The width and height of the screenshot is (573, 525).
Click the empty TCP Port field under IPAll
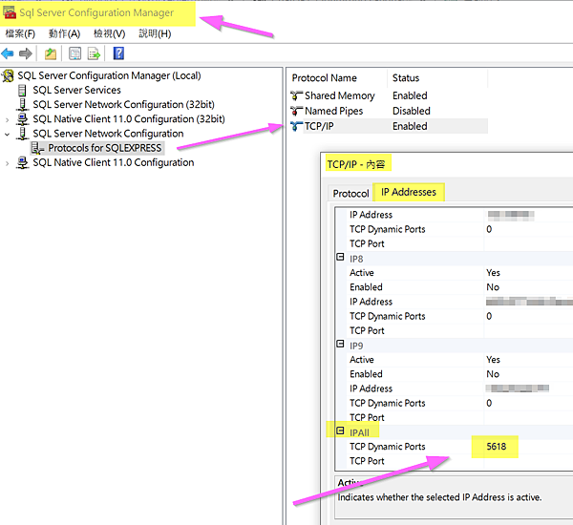(528, 461)
